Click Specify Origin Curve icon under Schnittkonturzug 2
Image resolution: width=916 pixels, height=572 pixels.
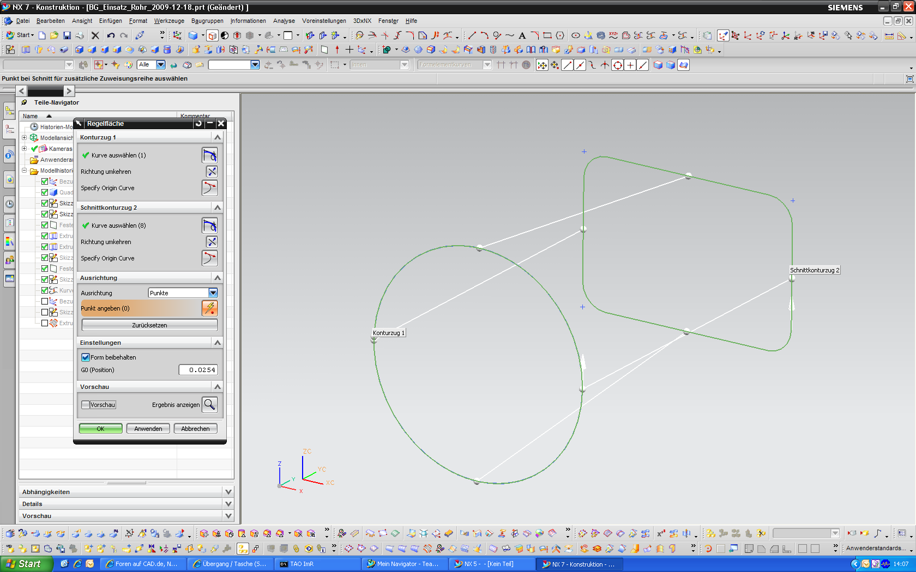click(210, 258)
